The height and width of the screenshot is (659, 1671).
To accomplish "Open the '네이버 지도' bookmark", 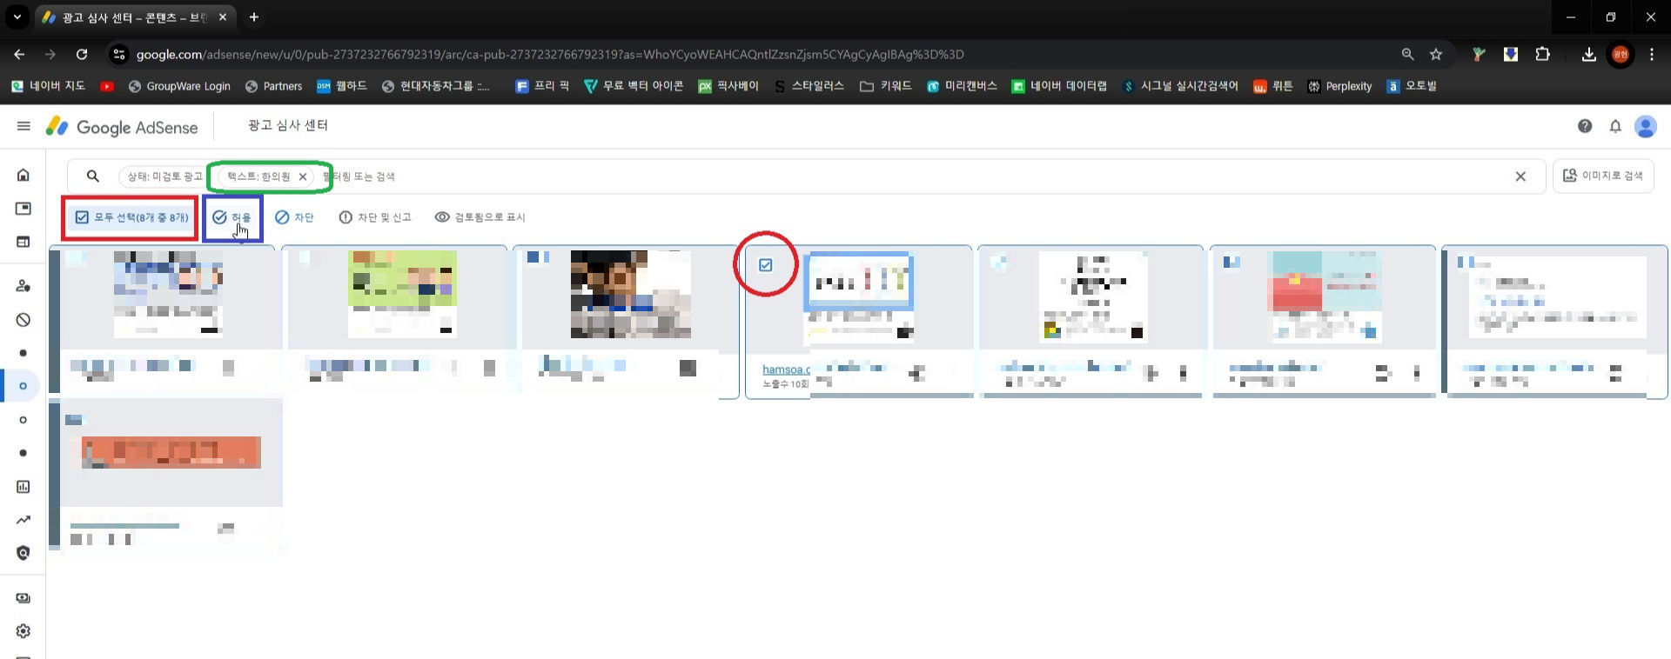I will coord(48,86).
